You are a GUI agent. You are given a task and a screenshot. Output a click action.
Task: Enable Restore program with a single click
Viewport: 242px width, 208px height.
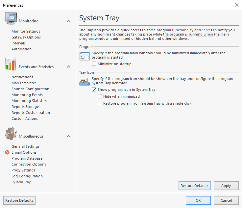point(100,103)
